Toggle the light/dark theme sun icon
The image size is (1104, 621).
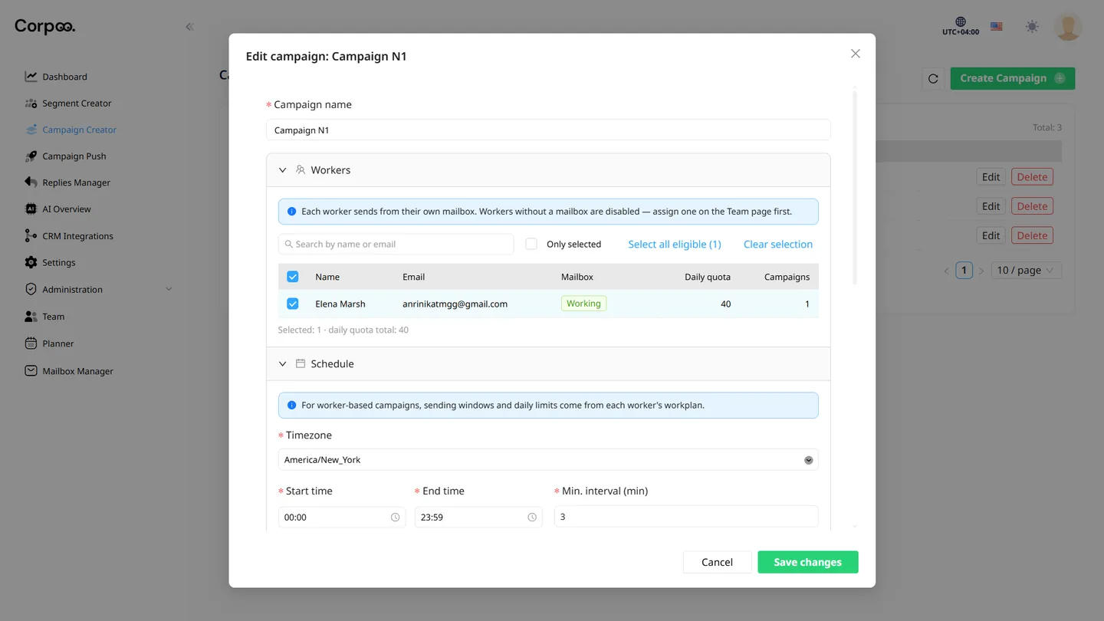click(1032, 27)
